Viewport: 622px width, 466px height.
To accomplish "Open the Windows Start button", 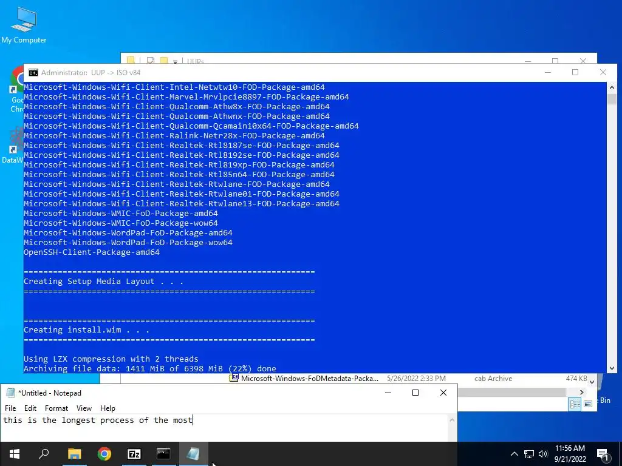I will pyautogui.click(x=15, y=454).
